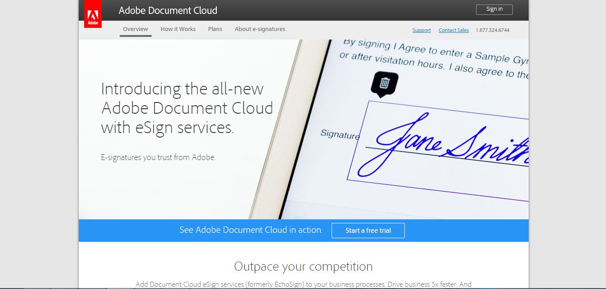The width and height of the screenshot is (606, 289).
Task: Open the Support link
Action: 422,30
